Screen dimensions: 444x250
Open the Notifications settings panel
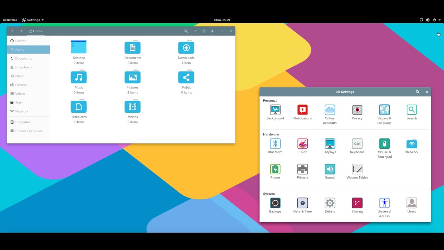(x=302, y=110)
